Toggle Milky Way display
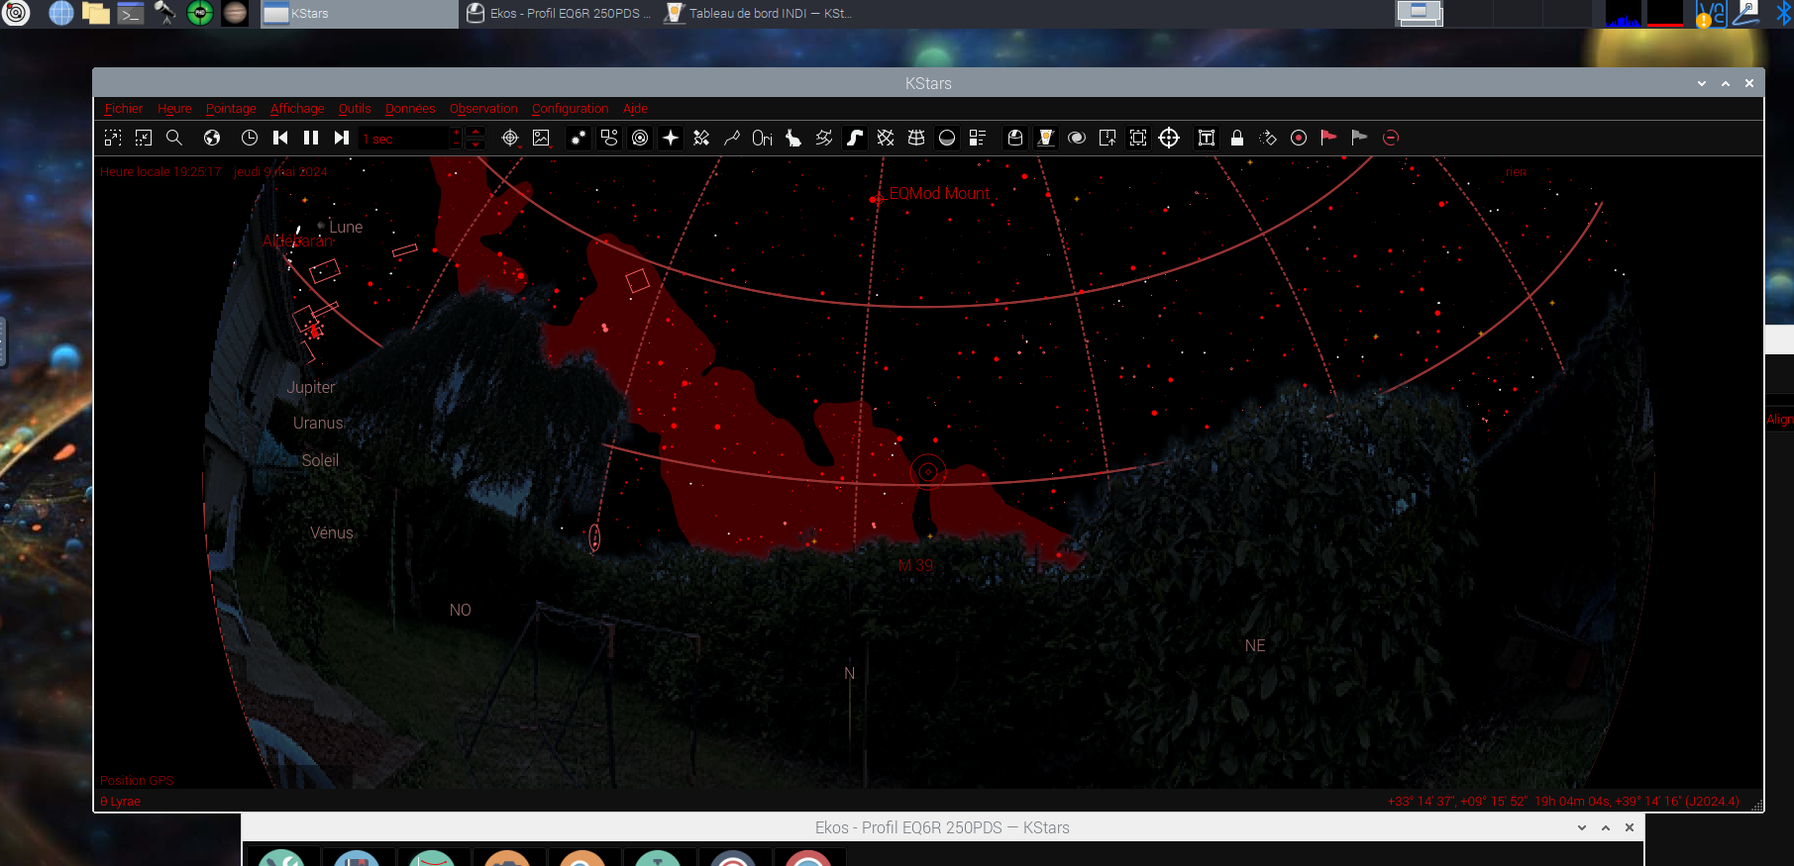1794x866 pixels. point(855,139)
